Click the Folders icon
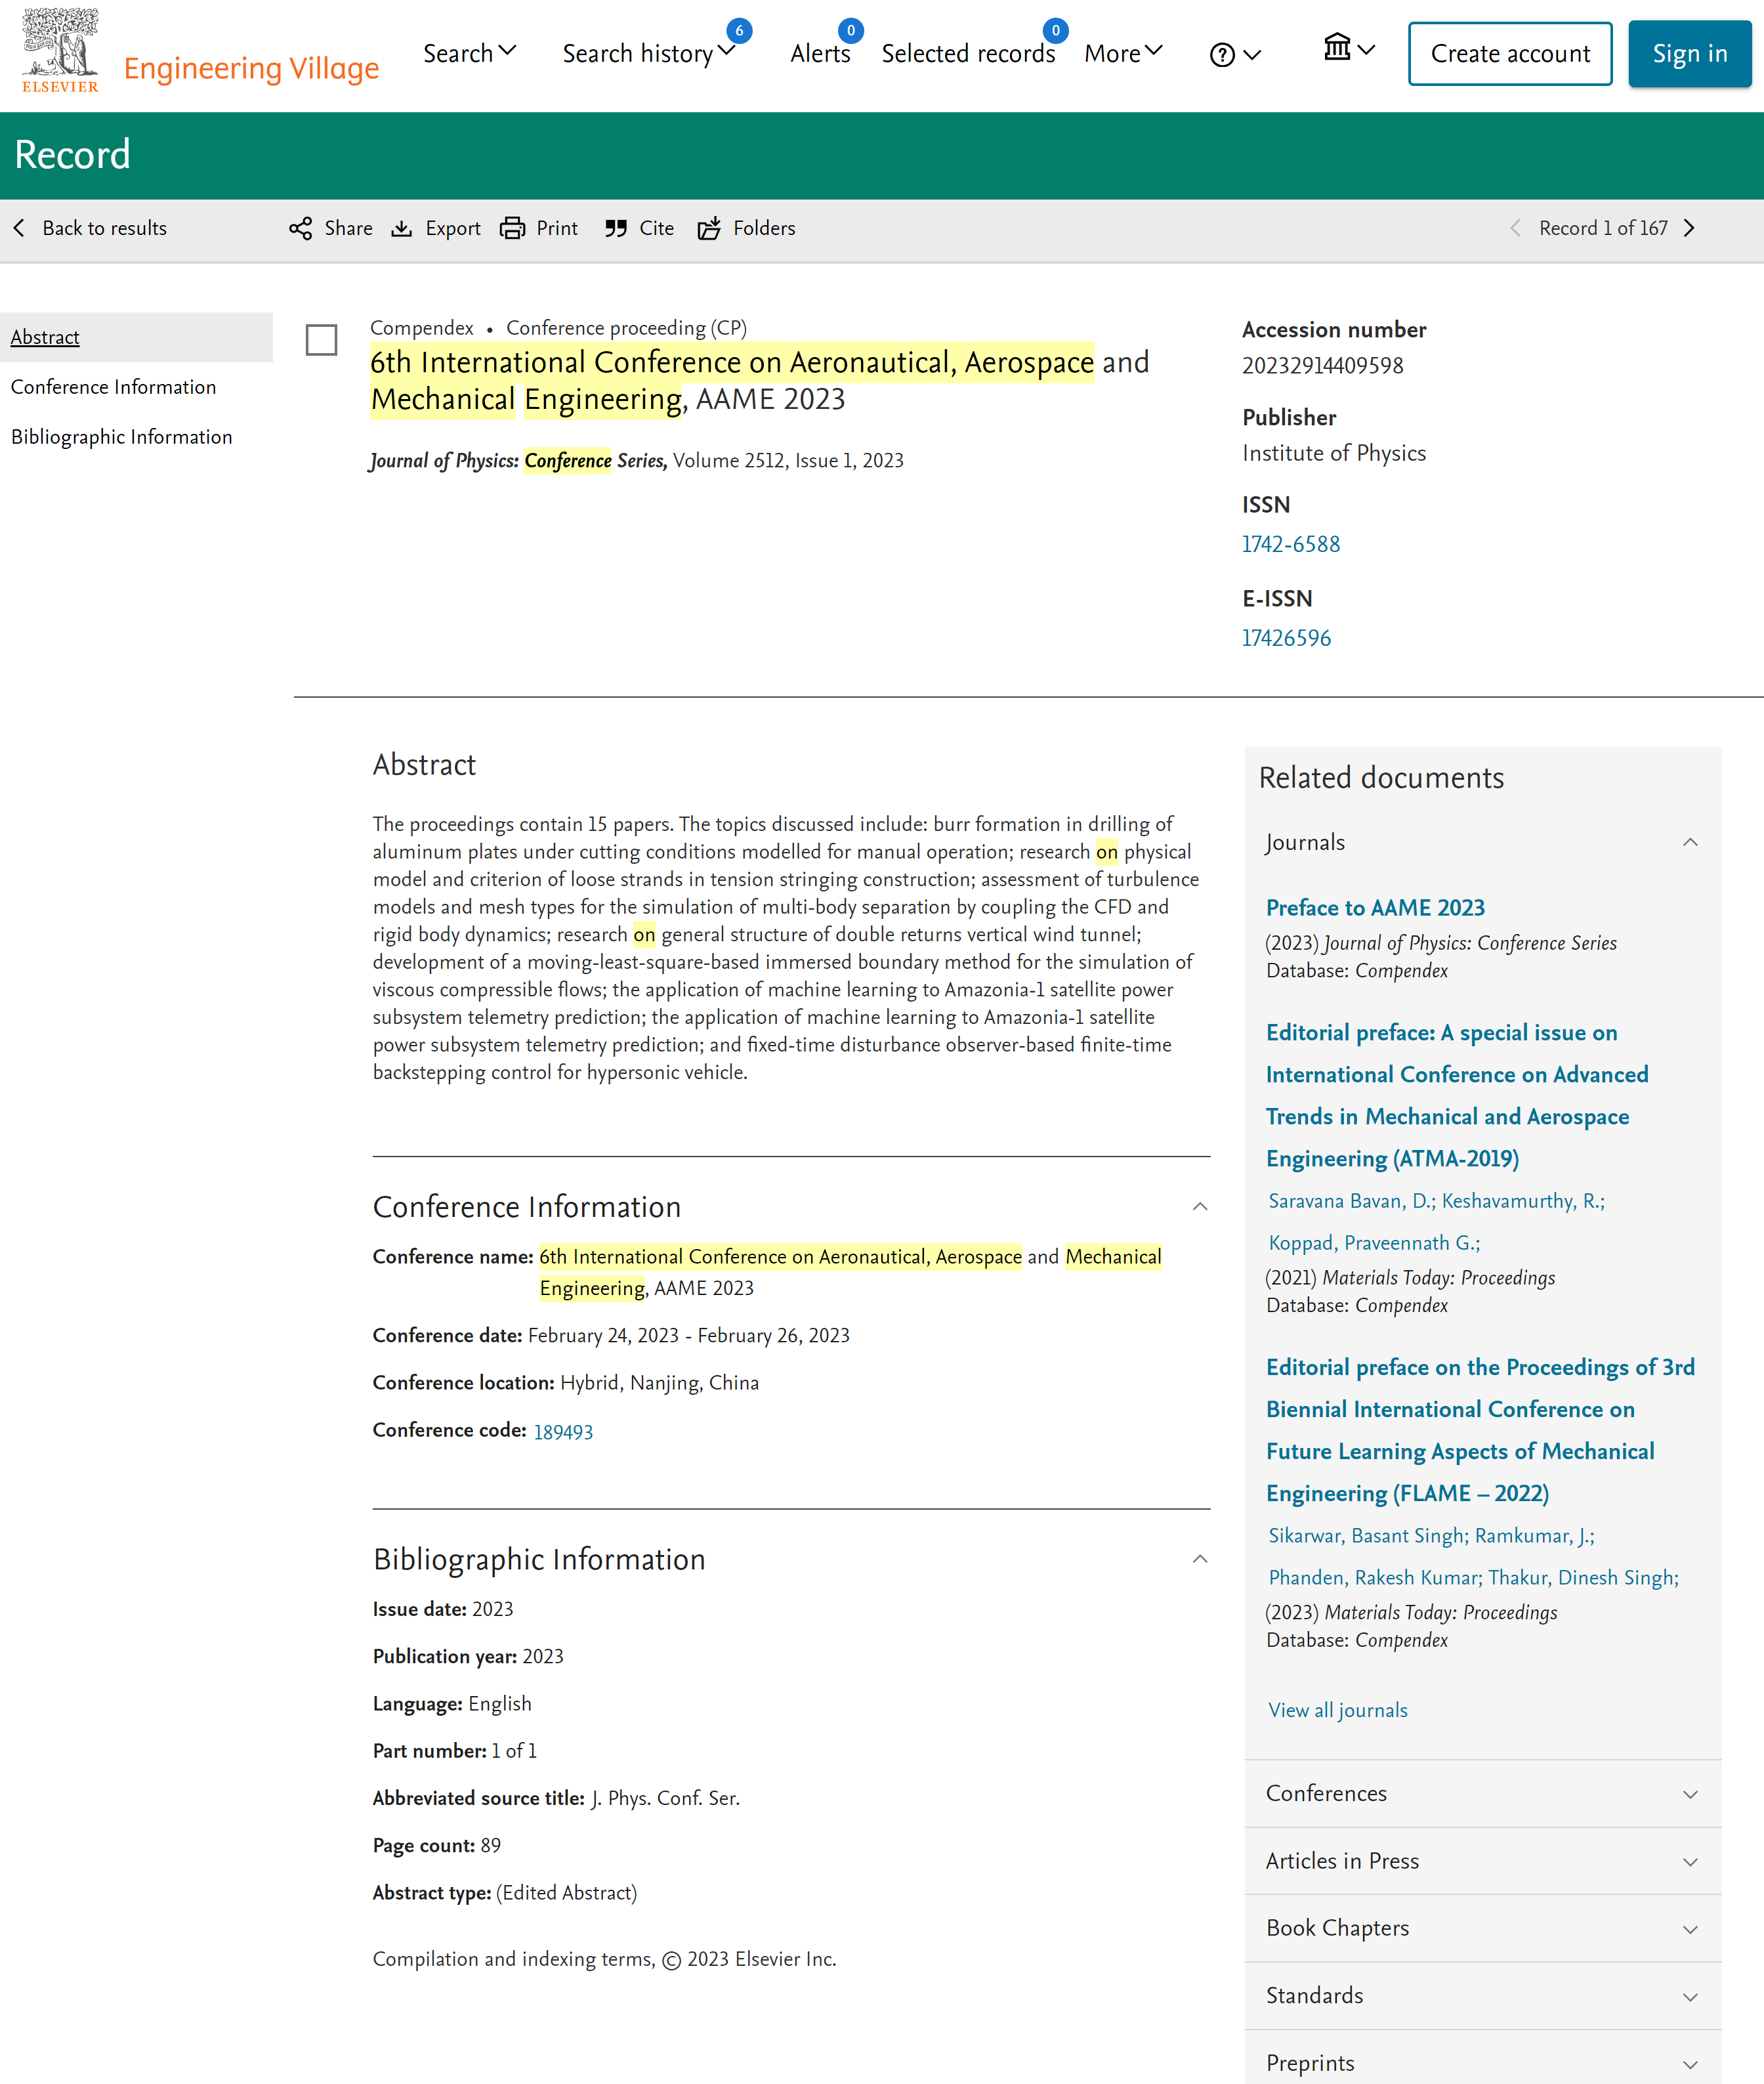 [x=709, y=229]
